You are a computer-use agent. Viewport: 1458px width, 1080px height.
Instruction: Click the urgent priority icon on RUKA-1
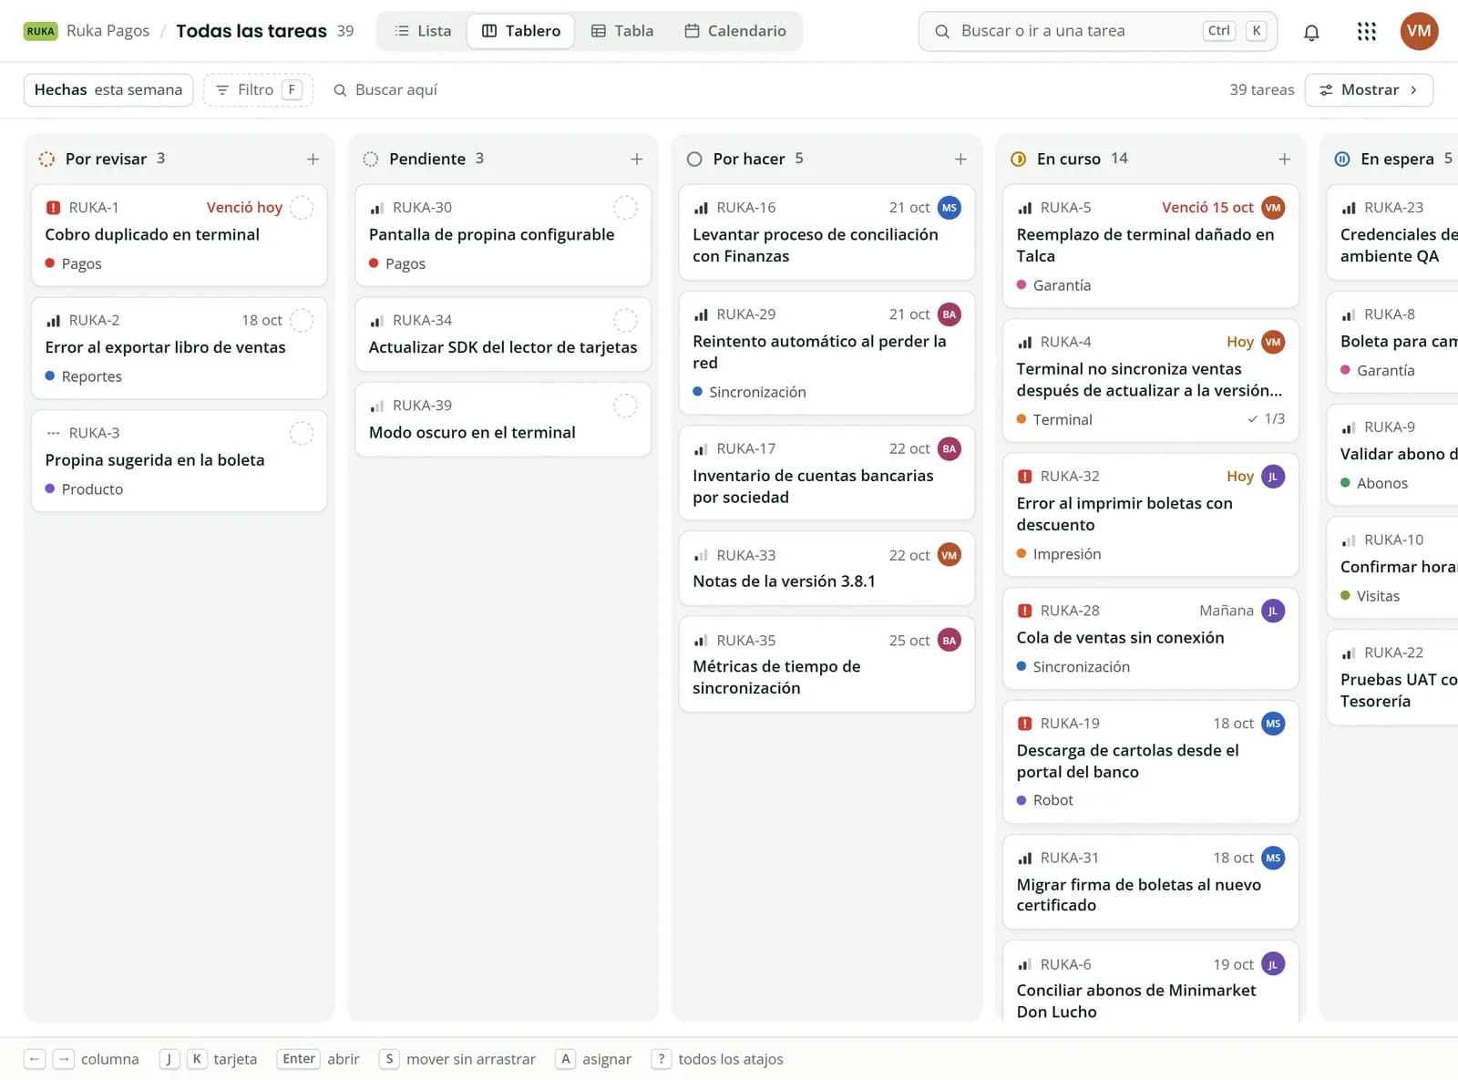click(53, 208)
